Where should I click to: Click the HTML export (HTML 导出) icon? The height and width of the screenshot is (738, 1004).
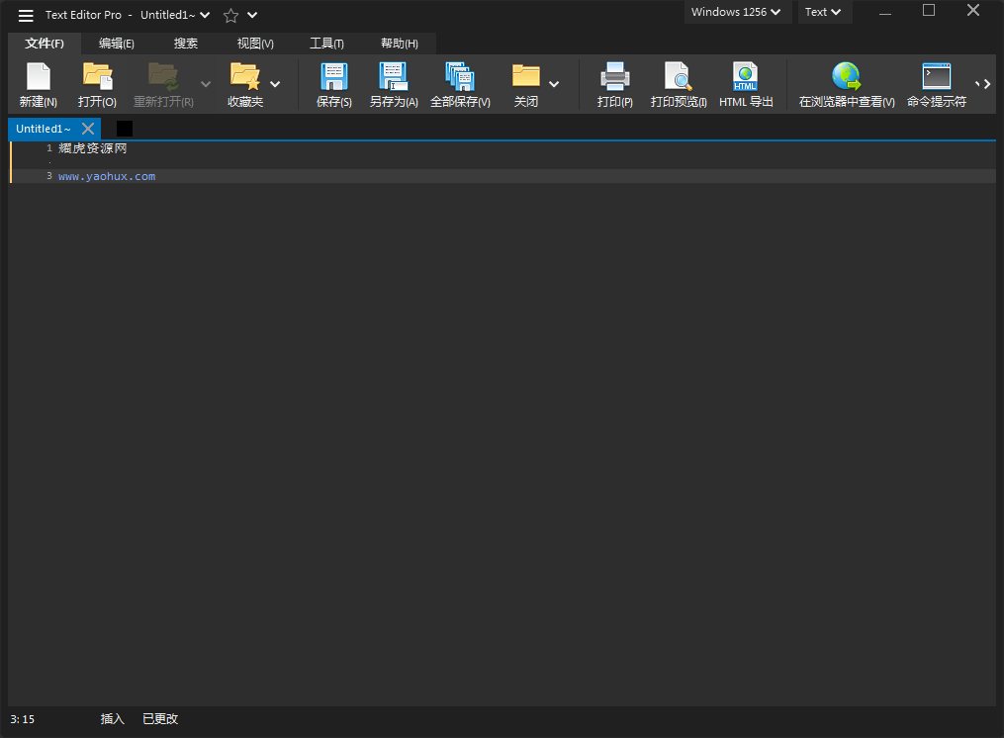tap(745, 77)
